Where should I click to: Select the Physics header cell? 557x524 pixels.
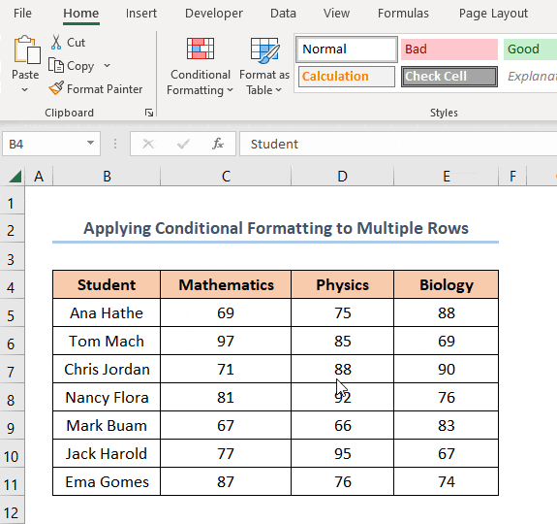[x=343, y=284]
